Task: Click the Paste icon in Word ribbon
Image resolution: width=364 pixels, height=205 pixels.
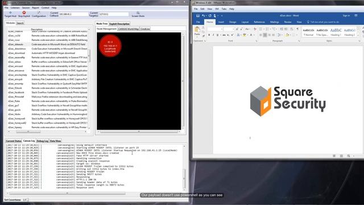Action: tap(197, 30)
